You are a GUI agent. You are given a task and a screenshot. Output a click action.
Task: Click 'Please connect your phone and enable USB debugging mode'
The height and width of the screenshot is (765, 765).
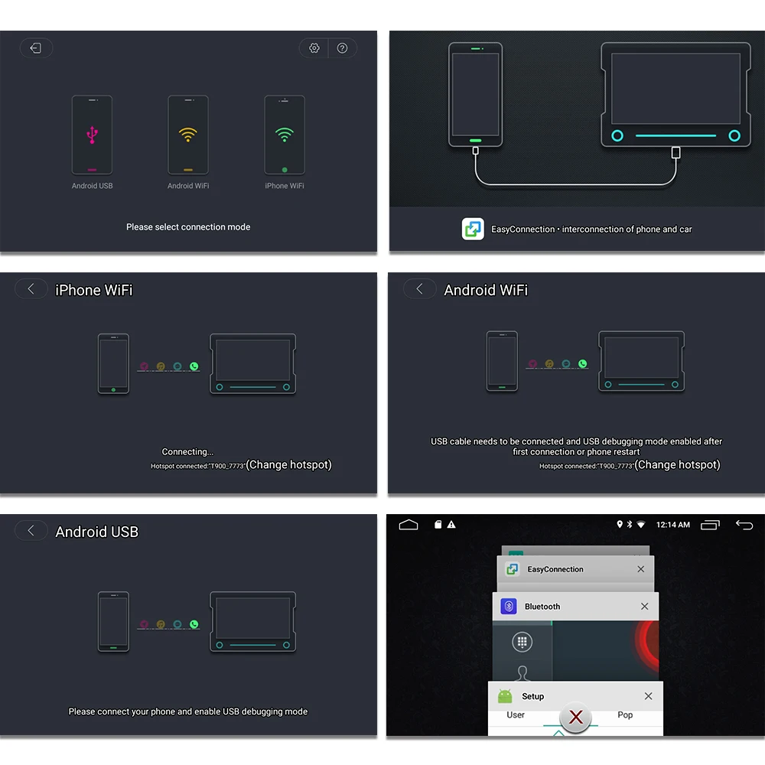[188, 711]
